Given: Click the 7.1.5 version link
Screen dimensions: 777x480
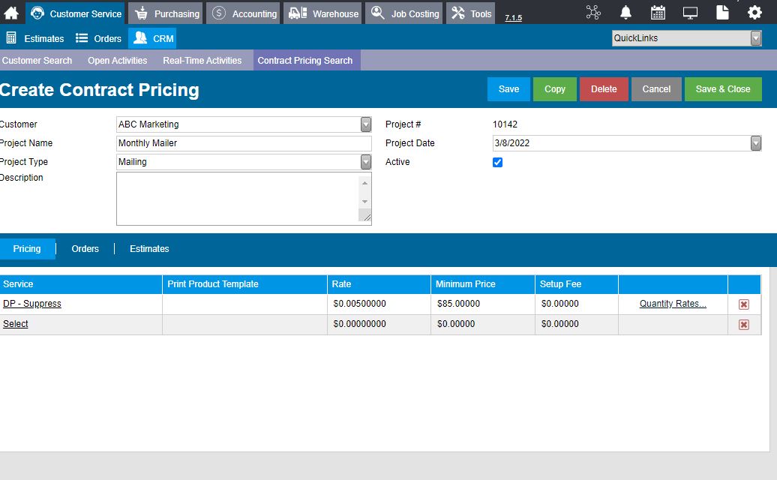Looking at the screenshot, I should click(513, 18).
